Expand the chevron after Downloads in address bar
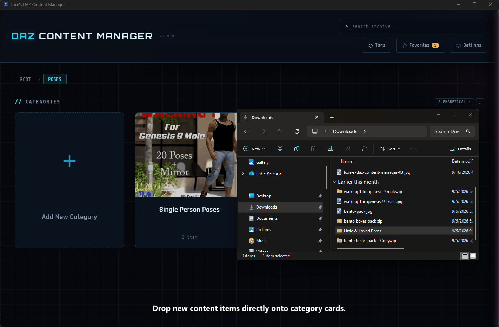Image resolution: width=499 pixels, height=327 pixels. tap(365, 131)
